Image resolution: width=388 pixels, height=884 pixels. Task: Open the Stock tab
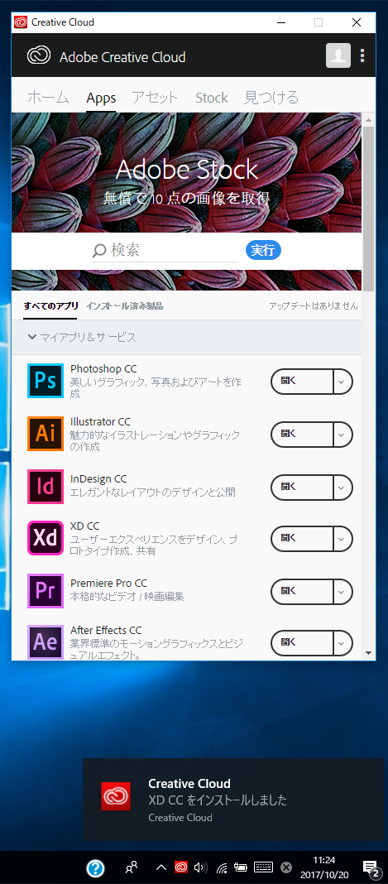(212, 98)
